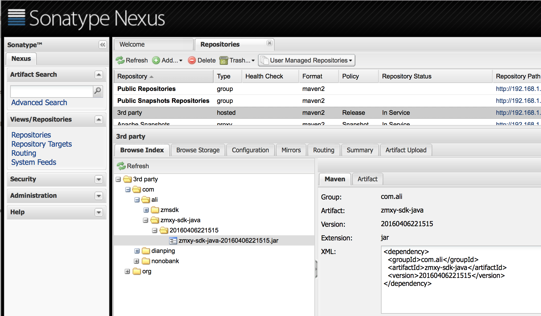Open the Add repository menu

tap(167, 60)
